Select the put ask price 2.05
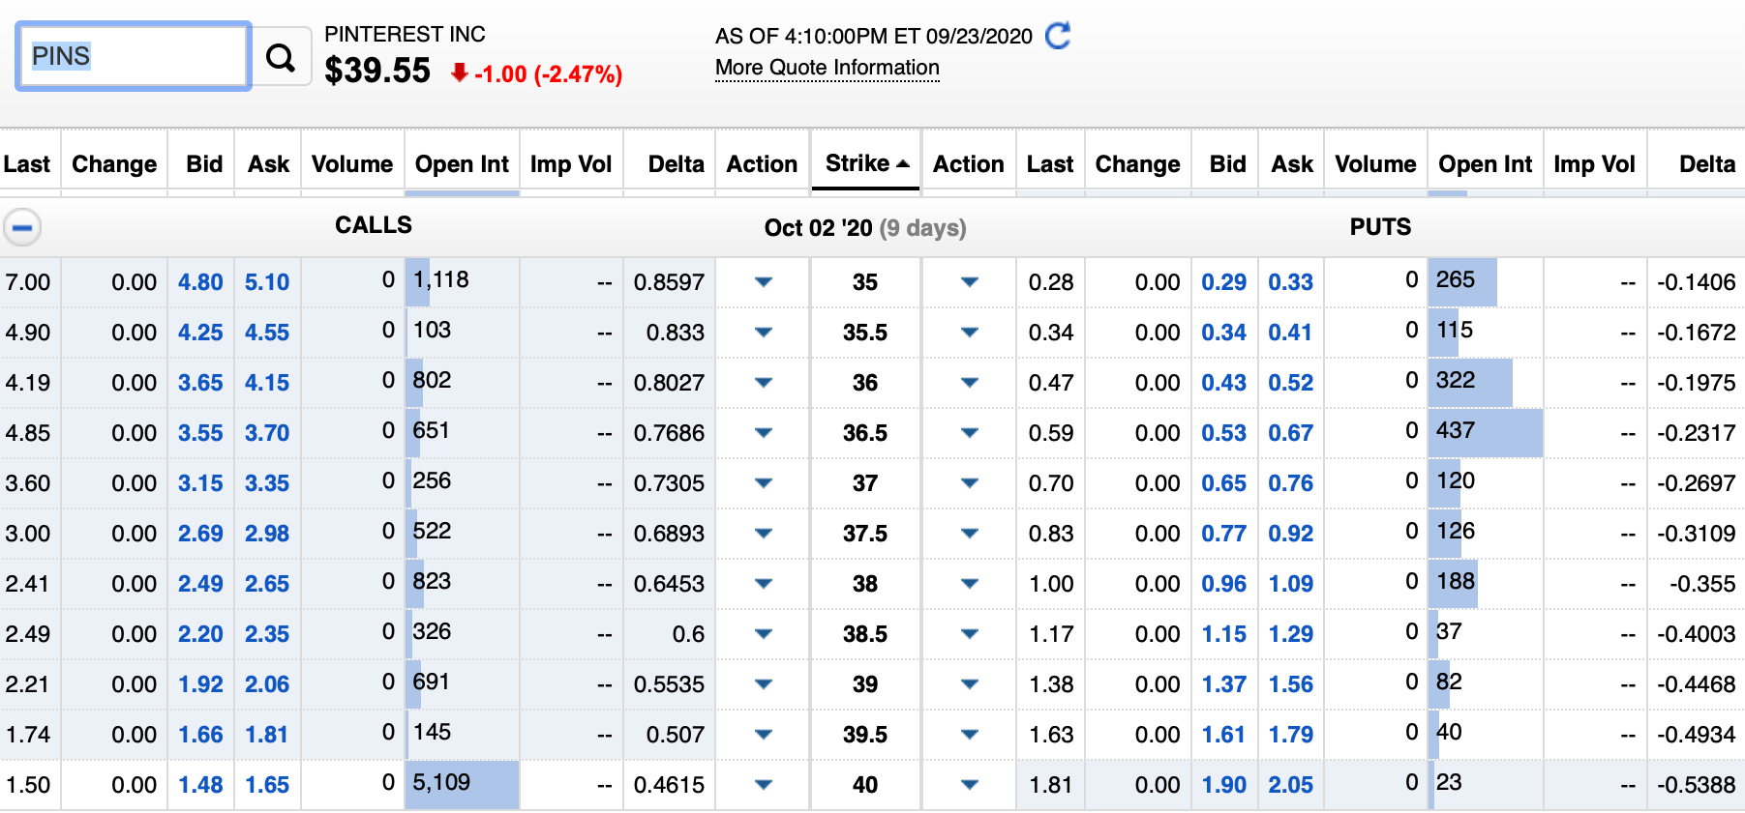 pyautogui.click(x=1291, y=785)
